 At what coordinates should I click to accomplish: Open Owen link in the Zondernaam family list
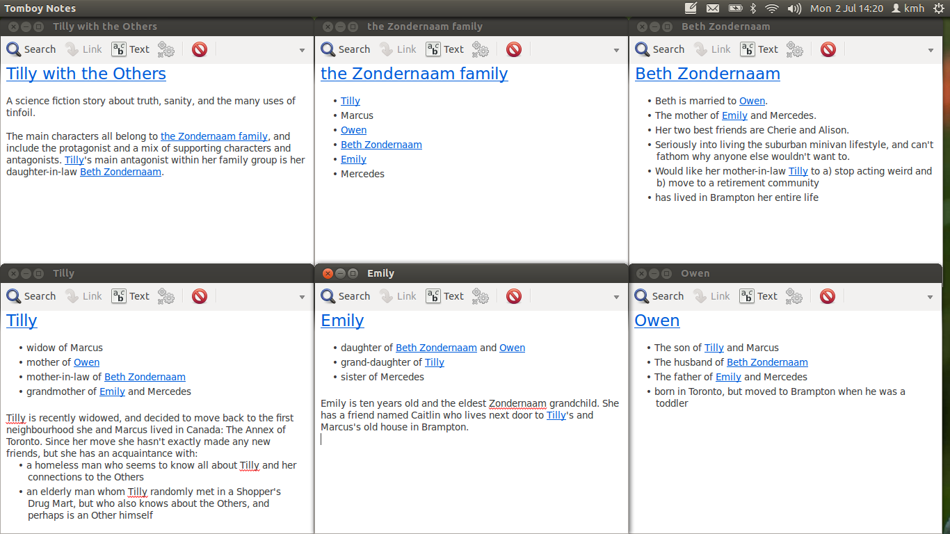pyautogui.click(x=353, y=130)
